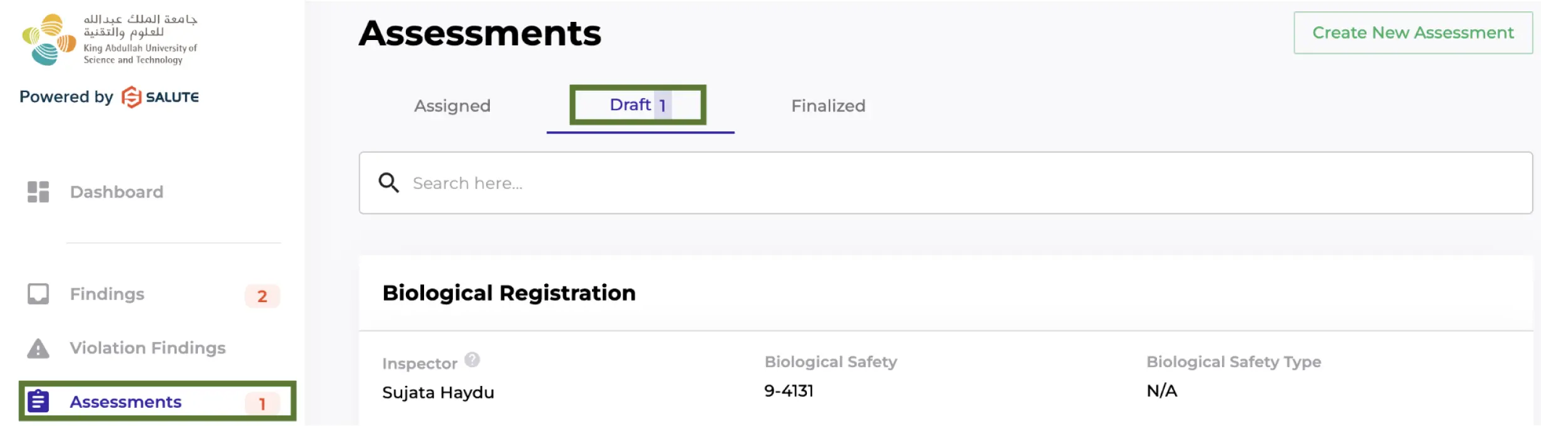Click the Dashboard grid icon
Image resolution: width=1541 pixels, height=426 pixels.
pyautogui.click(x=38, y=192)
